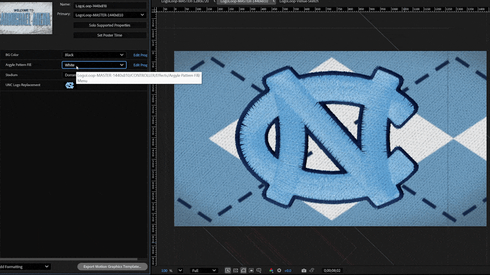Viewport: 490px width, 275px height.
Task: Click Set Poster Time button
Action: [x=110, y=35]
